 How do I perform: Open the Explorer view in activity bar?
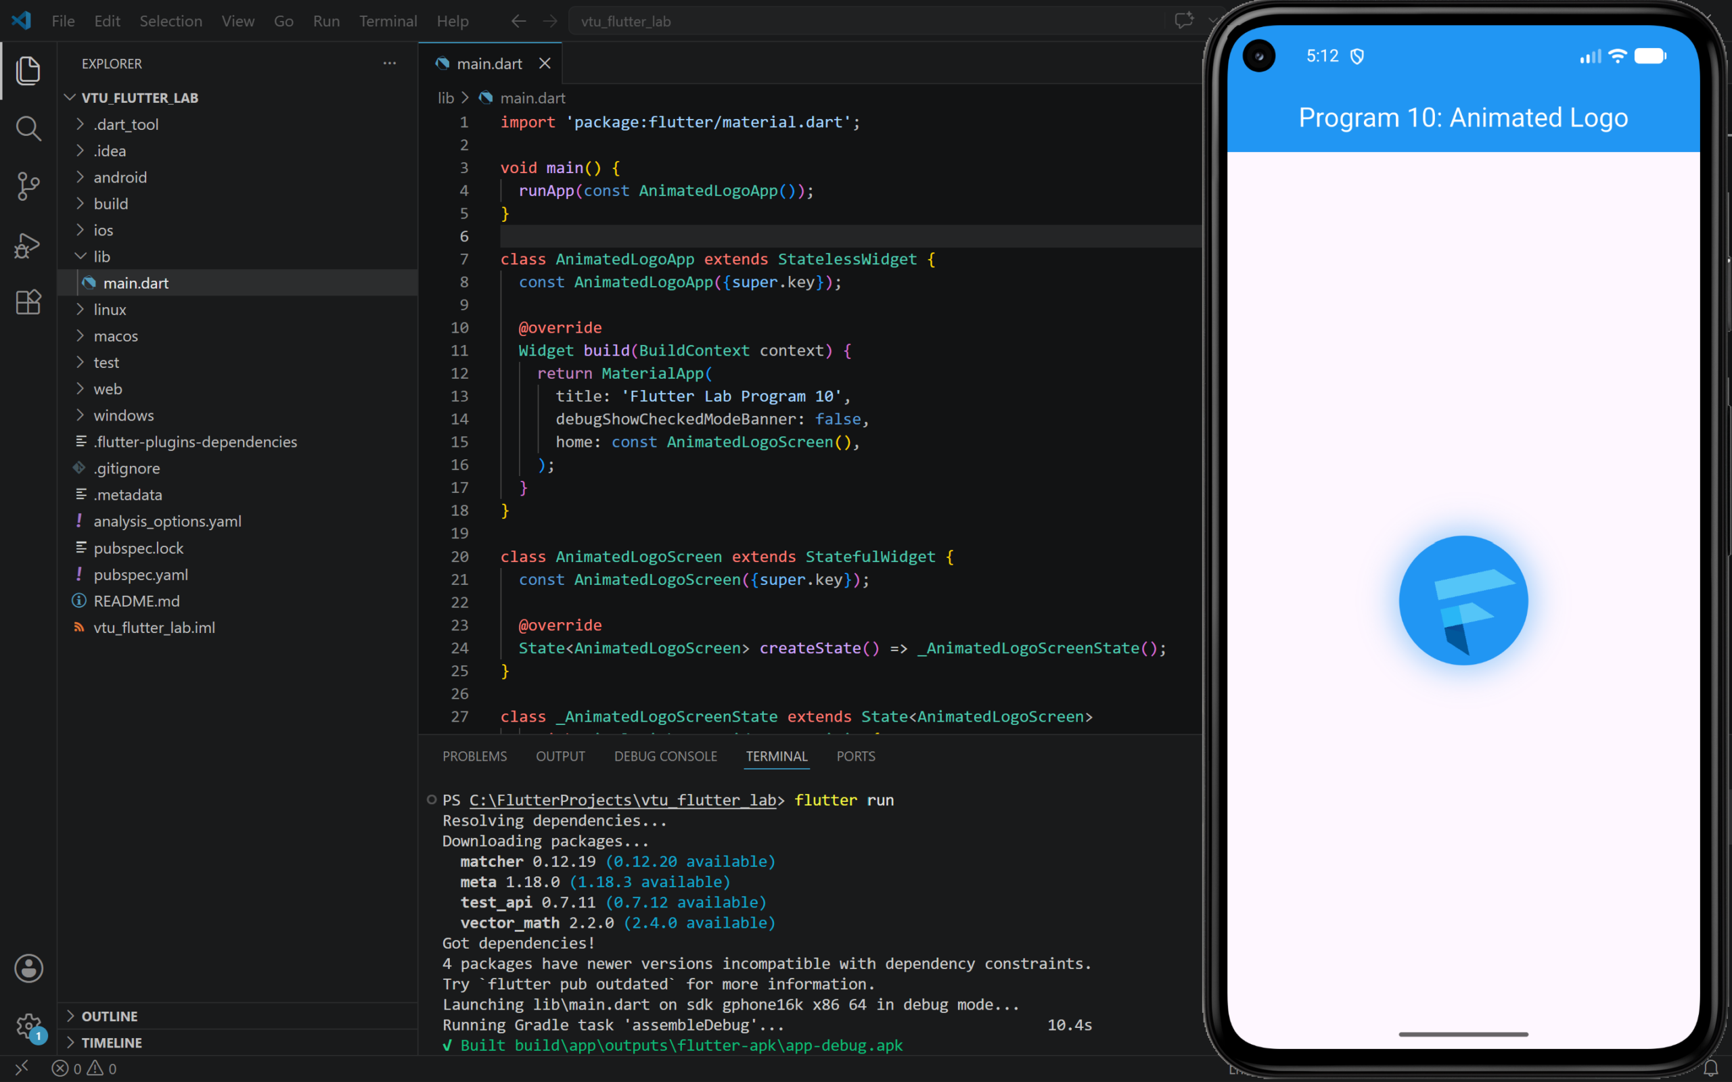(x=28, y=70)
